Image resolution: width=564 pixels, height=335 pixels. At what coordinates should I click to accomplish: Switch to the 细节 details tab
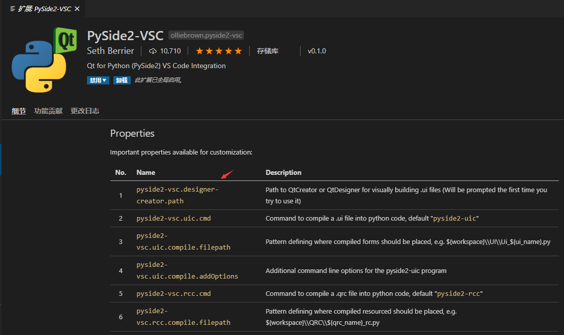(x=19, y=111)
